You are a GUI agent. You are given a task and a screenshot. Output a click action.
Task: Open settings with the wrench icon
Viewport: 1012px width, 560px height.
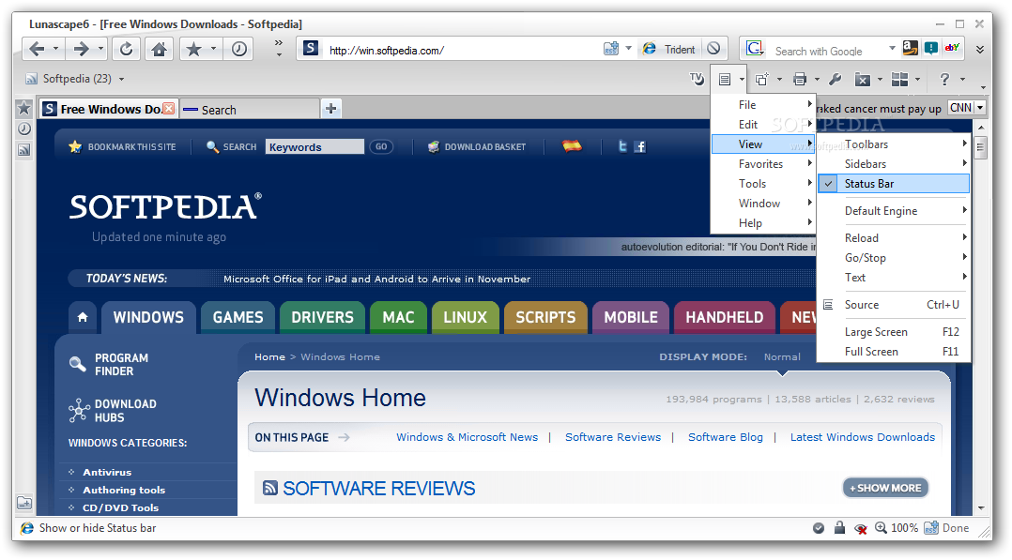835,80
